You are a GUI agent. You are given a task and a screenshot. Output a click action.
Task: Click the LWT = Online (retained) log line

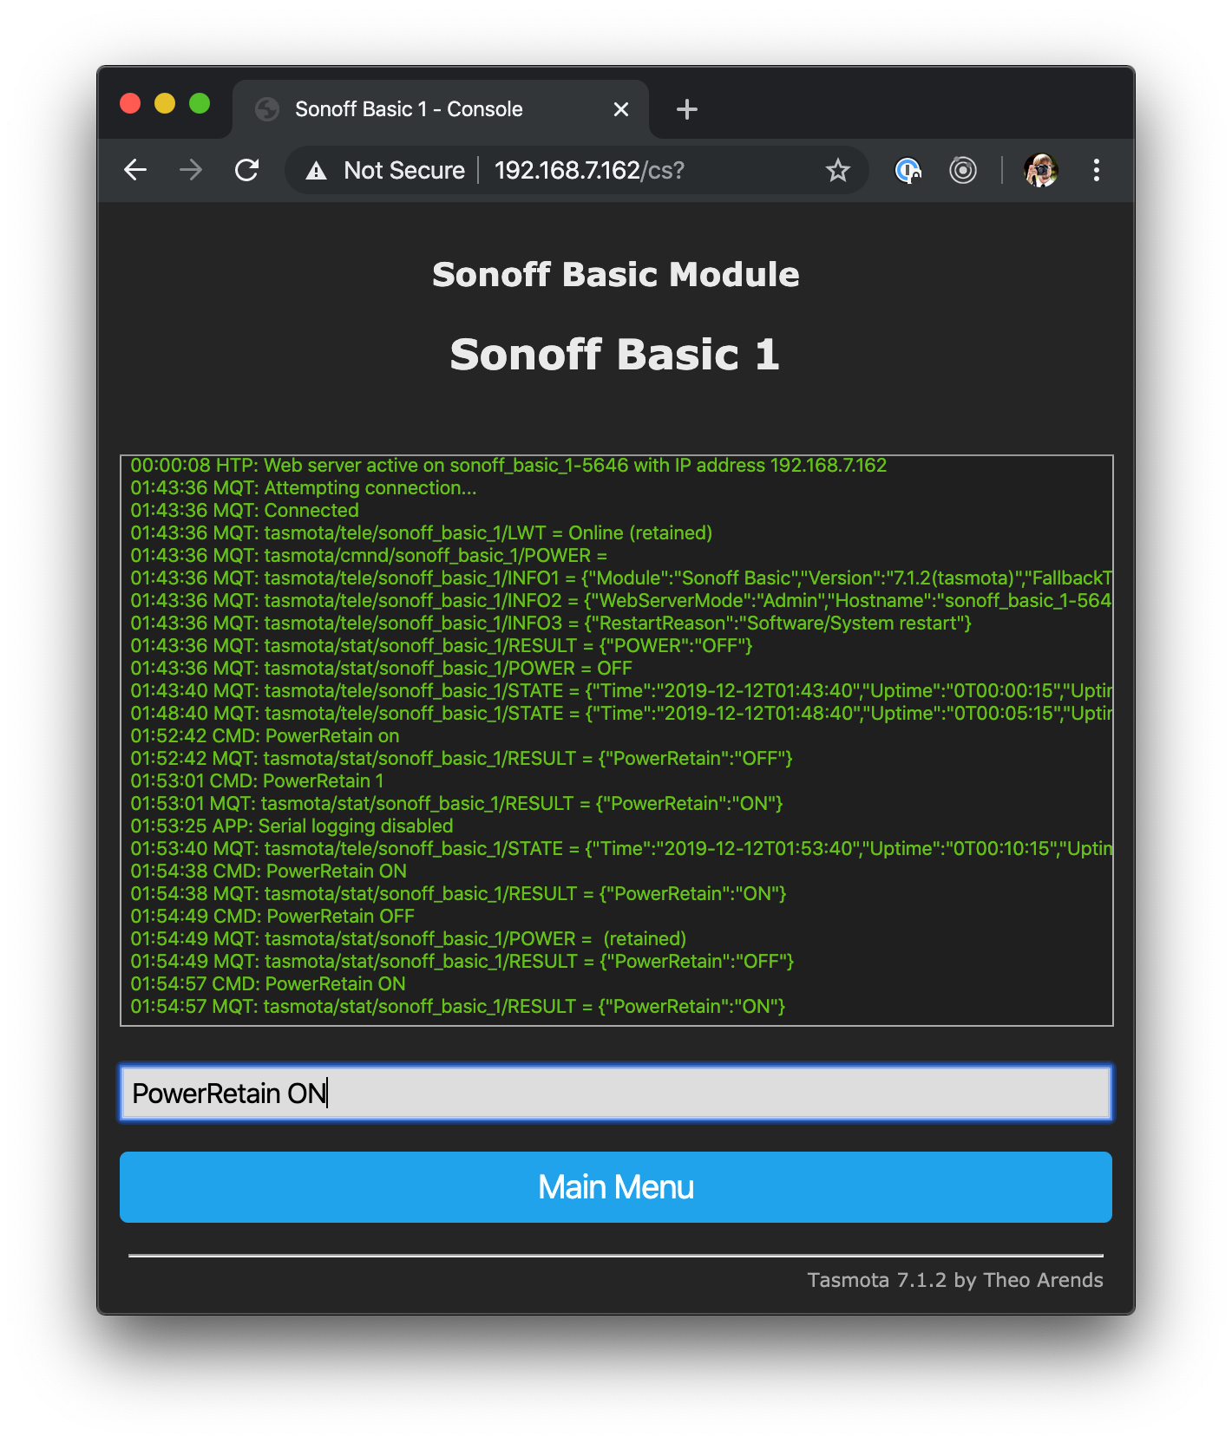[421, 533]
